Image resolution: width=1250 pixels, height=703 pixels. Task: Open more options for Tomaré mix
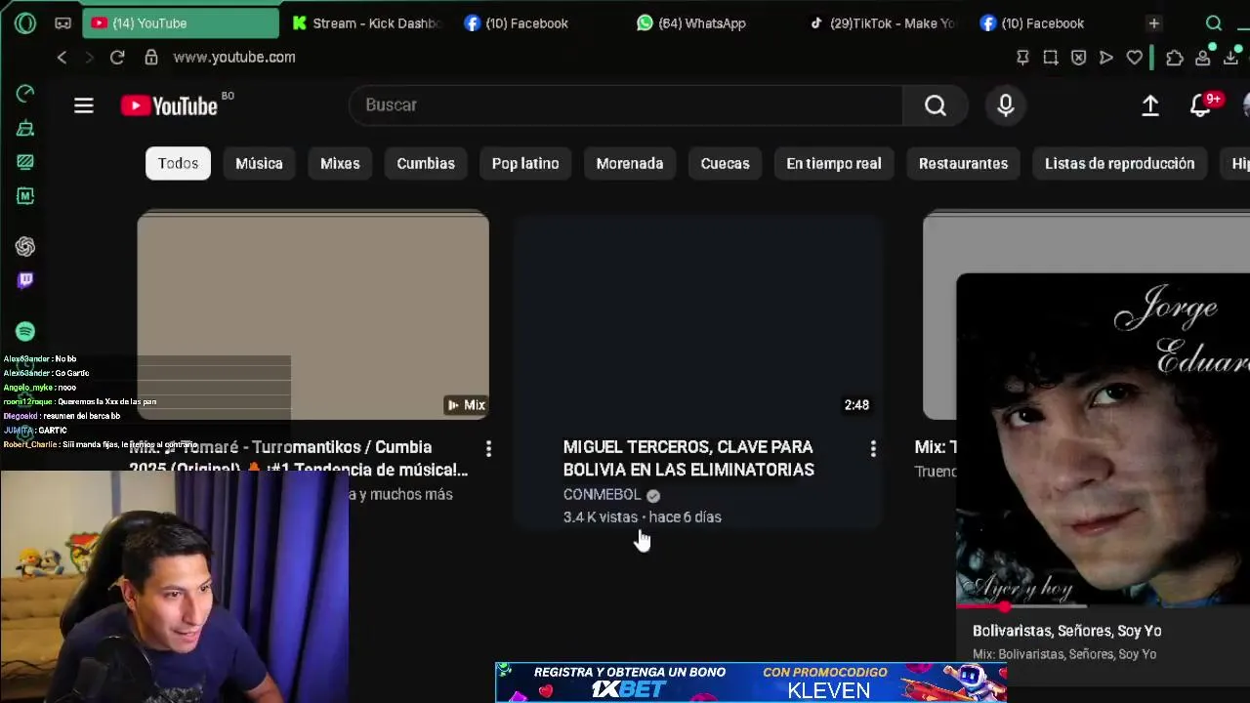coord(488,448)
